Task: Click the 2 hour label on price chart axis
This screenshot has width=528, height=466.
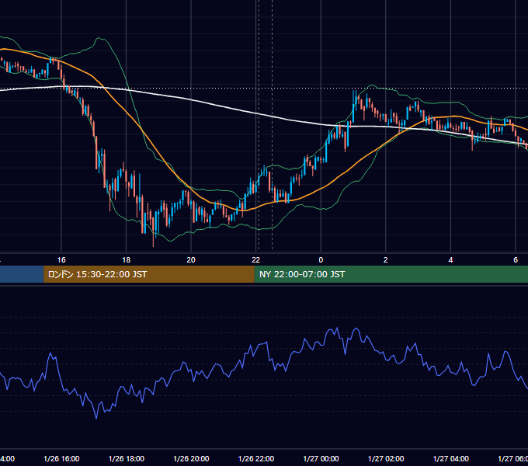Action: point(386,260)
